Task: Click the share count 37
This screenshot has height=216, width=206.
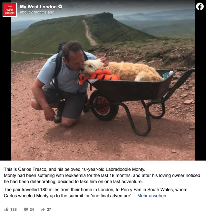Action: [49, 210]
